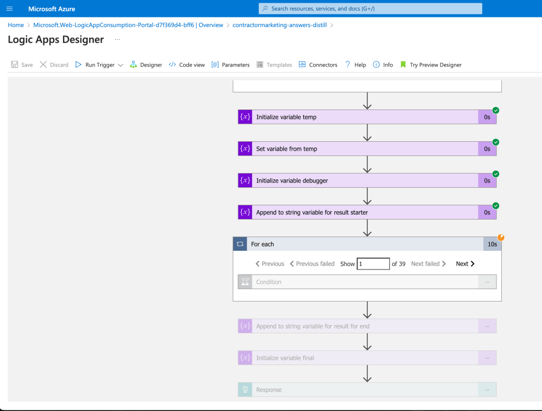
Task: Go to Previous iteration
Action: click(269, 264)
